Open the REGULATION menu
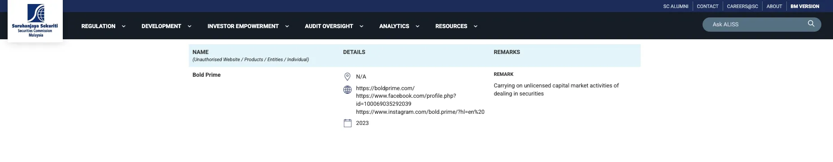This screenshot has height=162, width=833. 98,26
